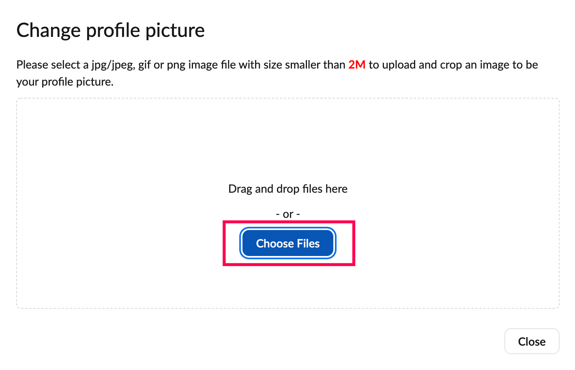
Task: Click the dashed file drop zone area
Action: point(122,162)
